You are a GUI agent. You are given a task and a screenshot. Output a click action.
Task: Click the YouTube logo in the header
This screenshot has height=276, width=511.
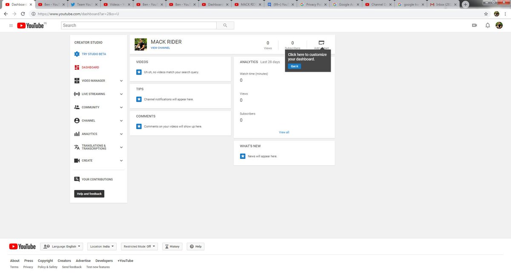coord(31,26)
